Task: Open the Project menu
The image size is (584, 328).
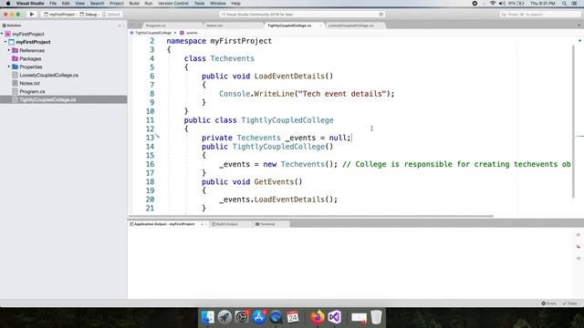Action: click(116, 4)
